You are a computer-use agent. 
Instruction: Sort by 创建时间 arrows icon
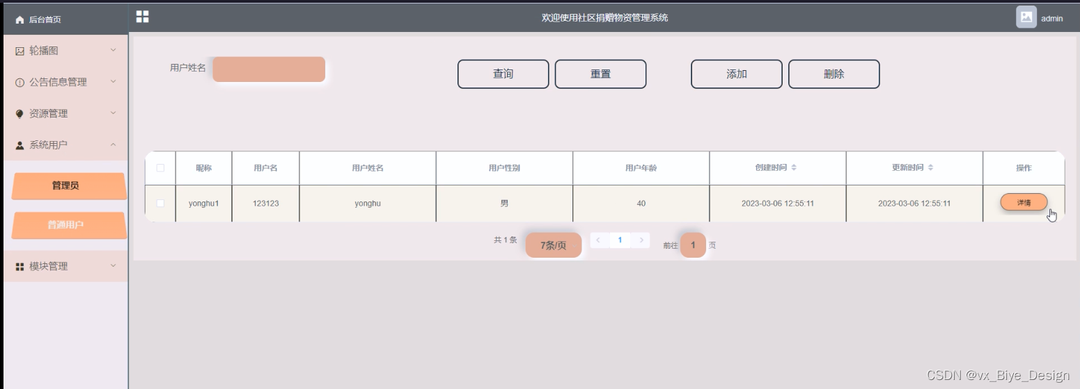point(794,168)
